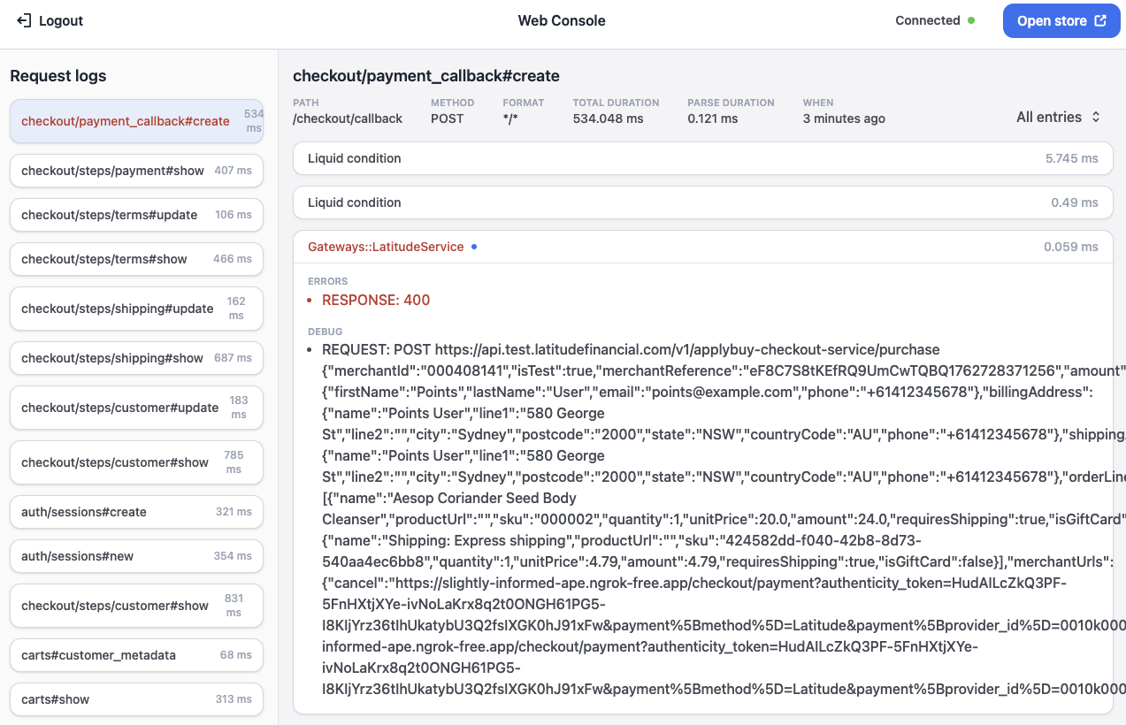Click the blue dot beside Gateways::LatitudeService
Image resolution: width=1126 pixels, height=725 pixels.
(474, 248)
